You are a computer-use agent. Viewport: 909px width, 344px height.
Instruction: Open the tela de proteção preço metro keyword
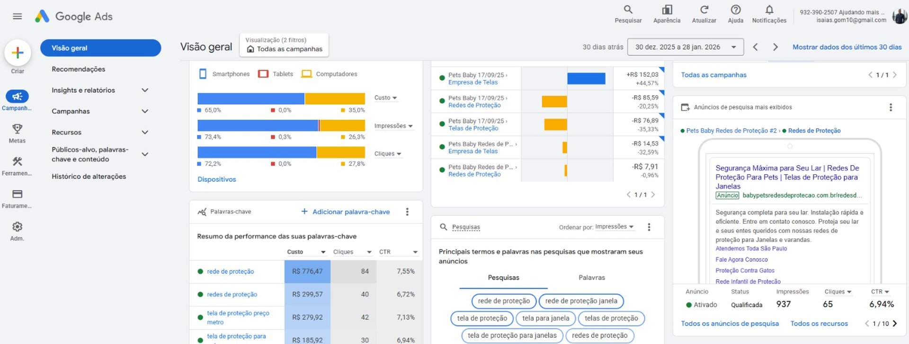tap(238, 318)
